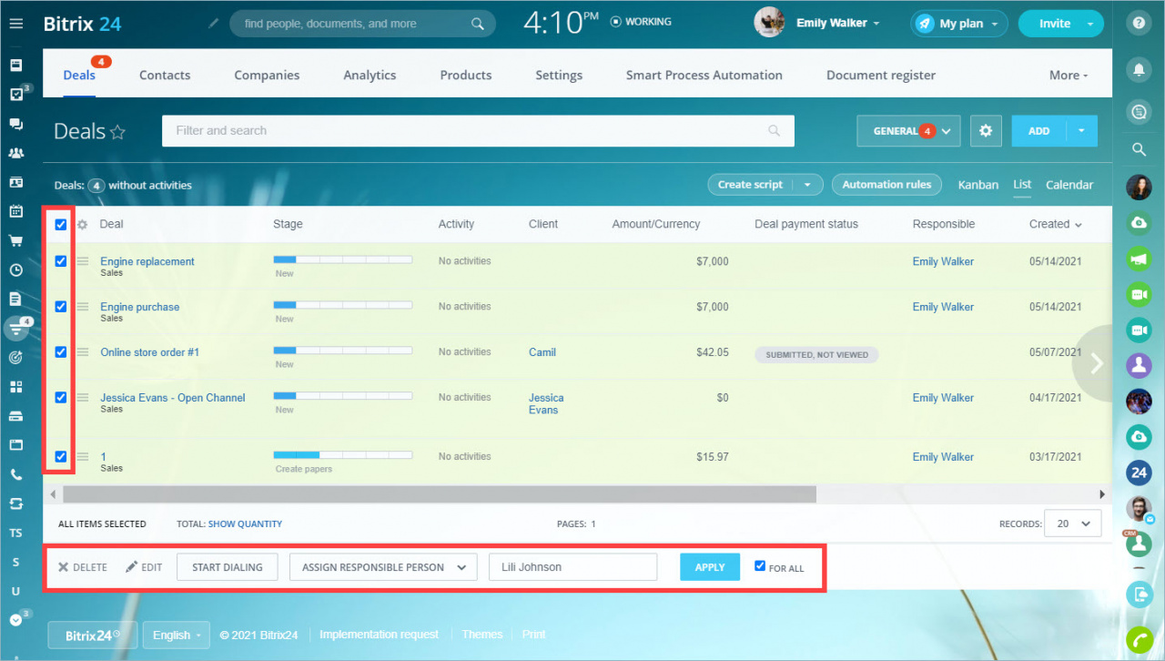
Task: Open the Engine purchase deal link
Action: point(140,307)
